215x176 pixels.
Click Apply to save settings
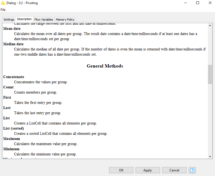click(x=147, y=170)
